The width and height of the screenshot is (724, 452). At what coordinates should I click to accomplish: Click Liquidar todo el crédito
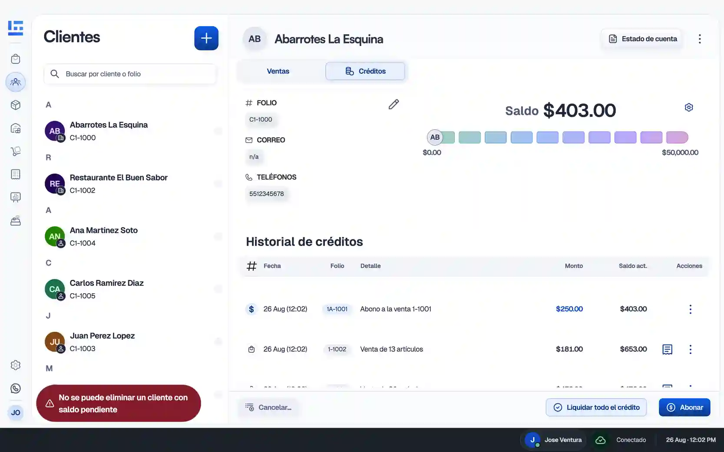pos(596,407)
